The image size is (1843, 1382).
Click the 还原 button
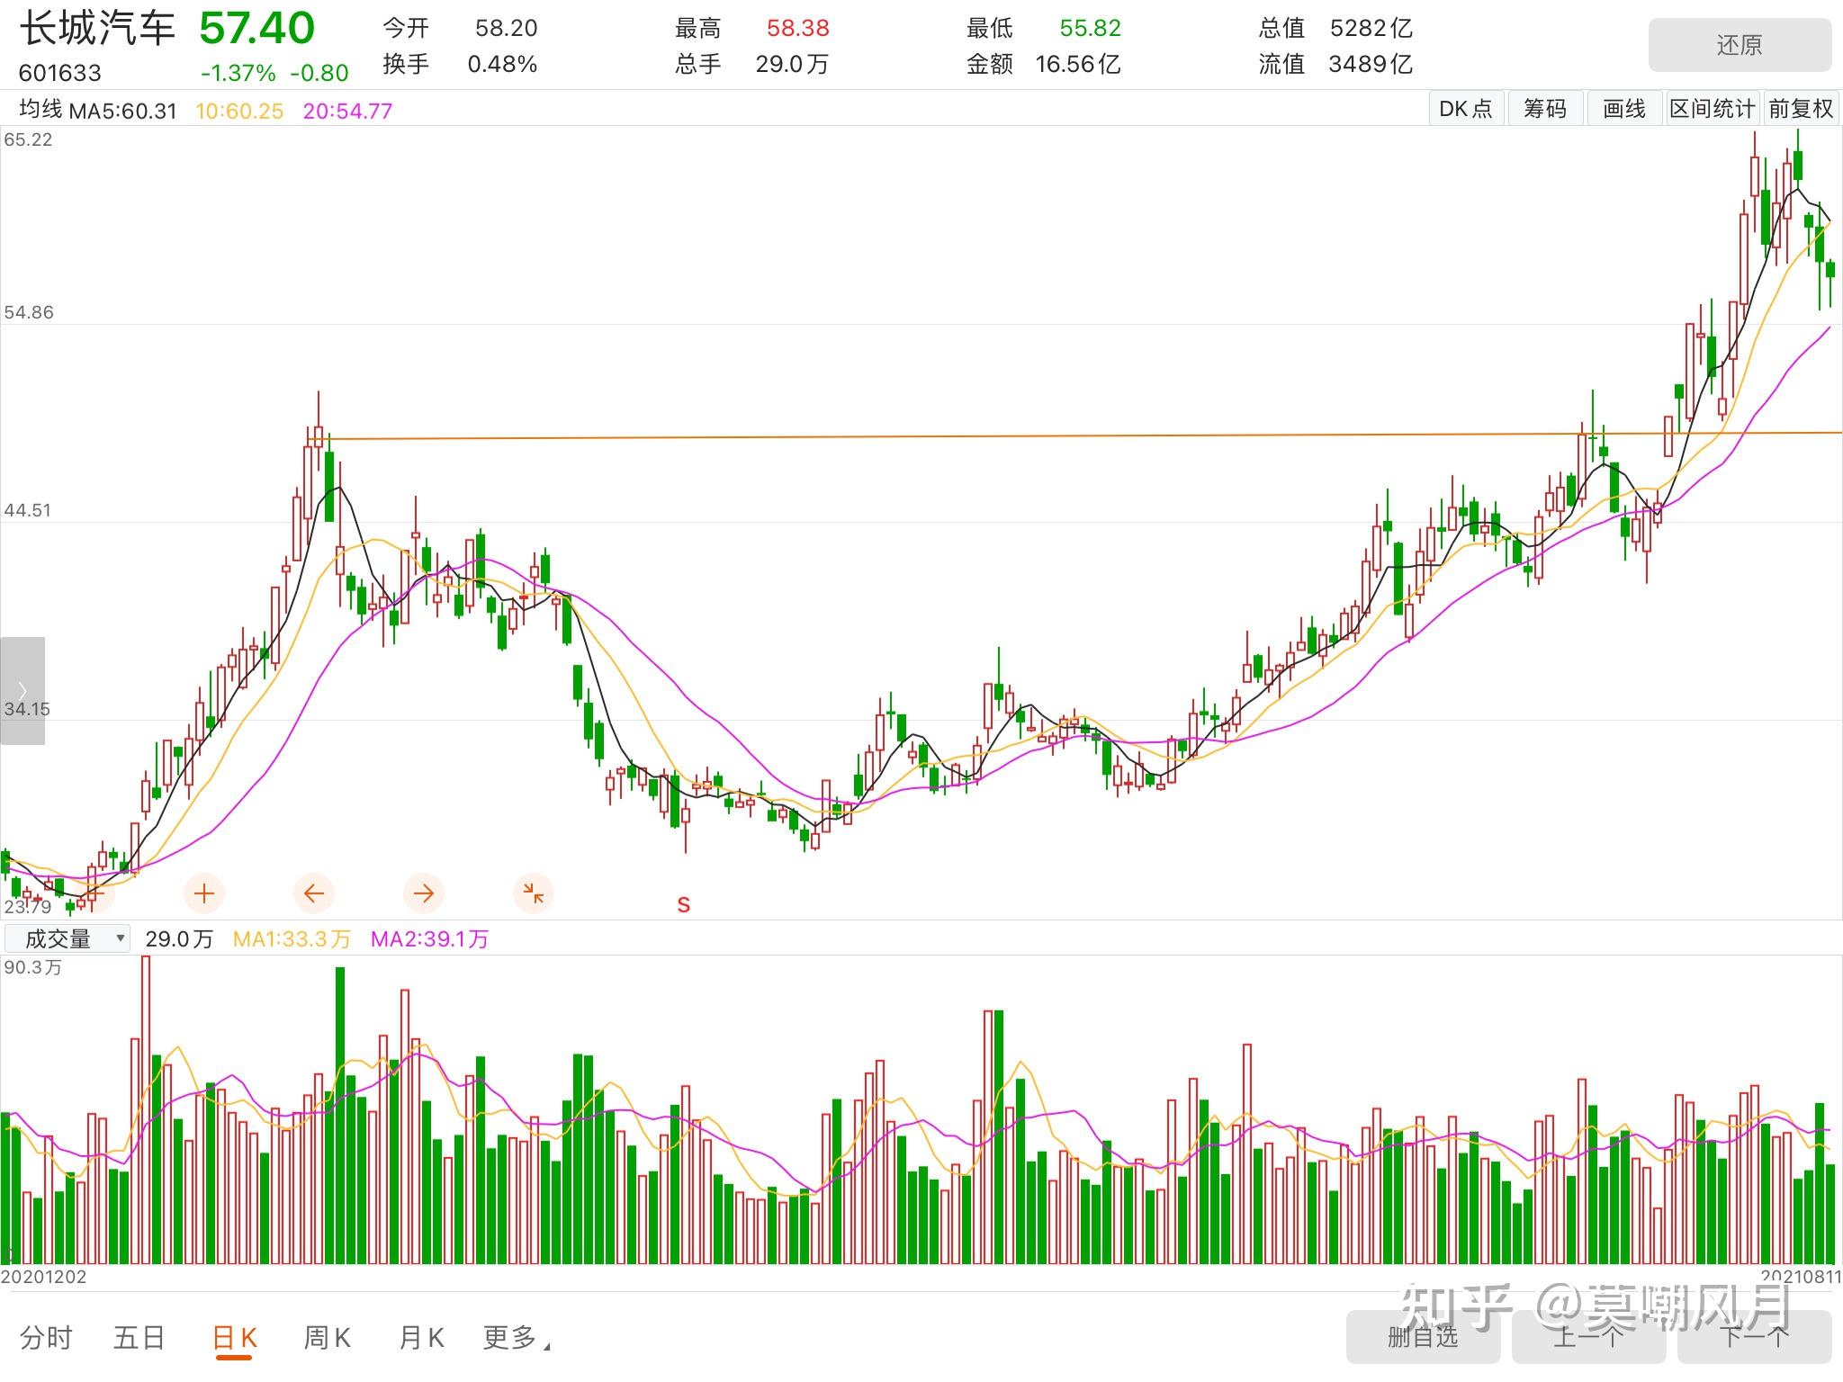(1740, 45)
